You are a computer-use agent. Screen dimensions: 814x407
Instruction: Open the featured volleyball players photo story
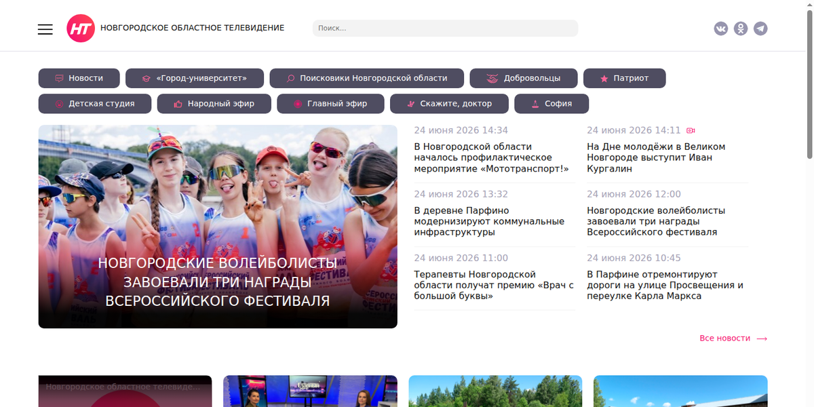(x=218, y=227)
